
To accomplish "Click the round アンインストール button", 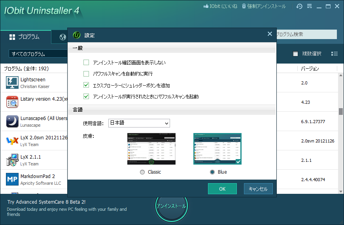I will point(171,206).
